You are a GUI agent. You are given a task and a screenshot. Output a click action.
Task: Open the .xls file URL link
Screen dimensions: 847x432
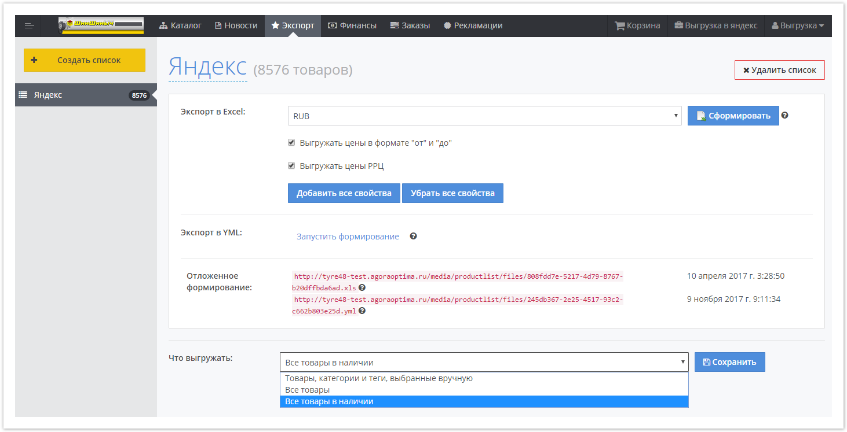tap(457, 282)
